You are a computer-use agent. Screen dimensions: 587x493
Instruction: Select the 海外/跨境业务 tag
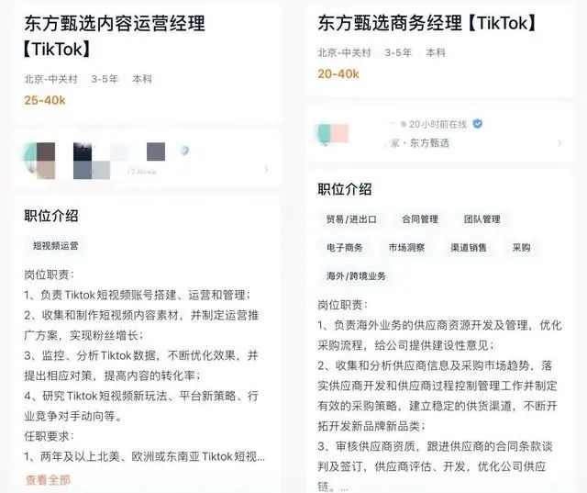point(356,276)
